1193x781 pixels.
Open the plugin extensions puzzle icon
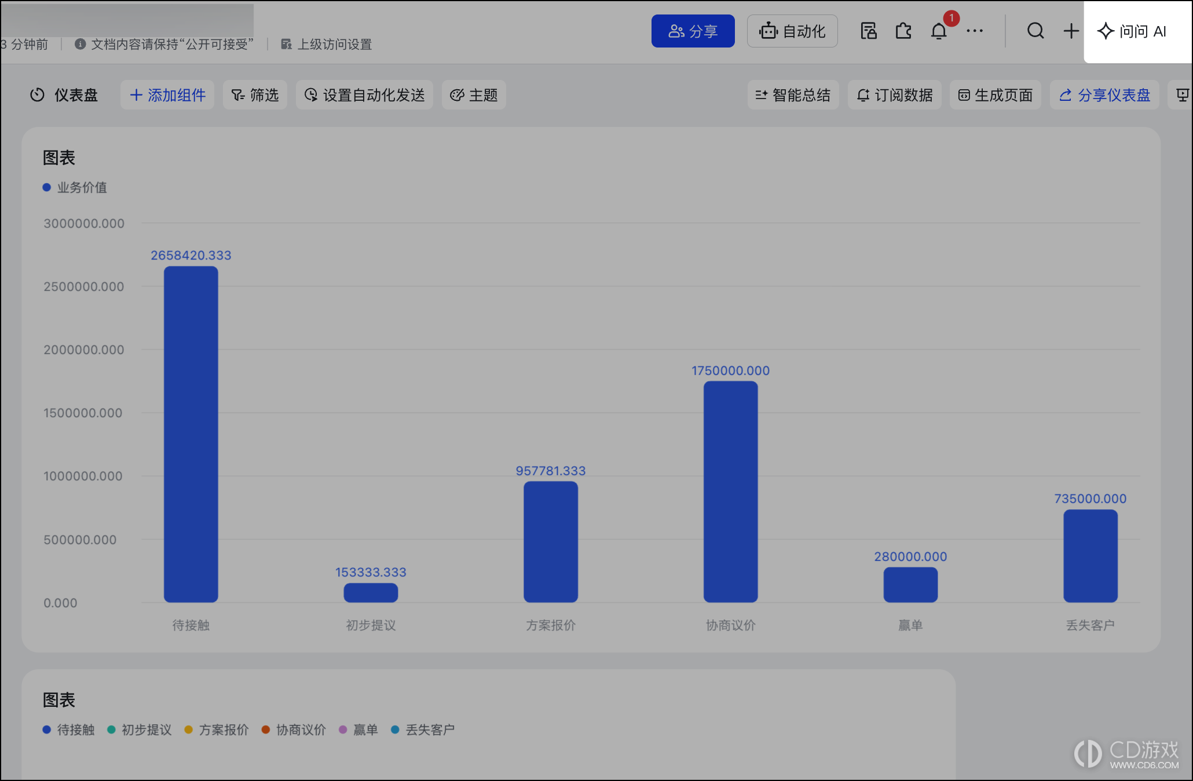[x=903, y=31]
